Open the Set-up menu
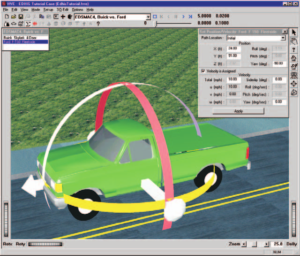 (x=48, y=9)
